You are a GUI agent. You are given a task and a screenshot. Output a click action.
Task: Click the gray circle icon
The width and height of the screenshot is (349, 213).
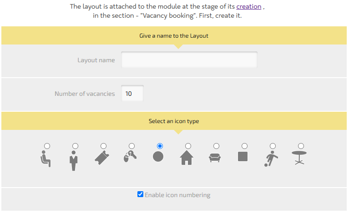pos(158,157)
